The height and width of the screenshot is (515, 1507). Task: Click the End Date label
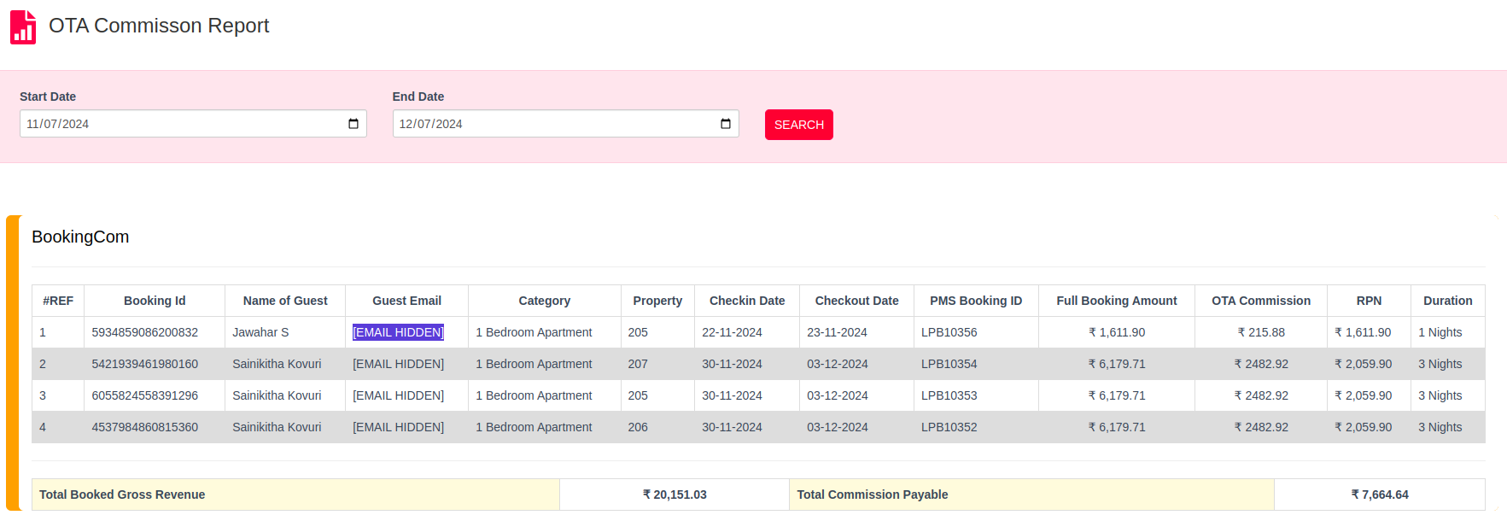click(x=418, y=97)
